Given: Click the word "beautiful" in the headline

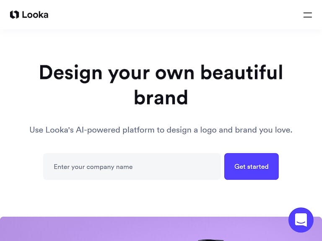Looking at the screenshot, I should (x=241, y=72).
